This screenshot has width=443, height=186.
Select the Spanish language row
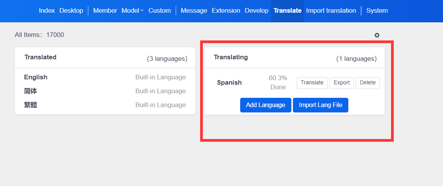229,82
